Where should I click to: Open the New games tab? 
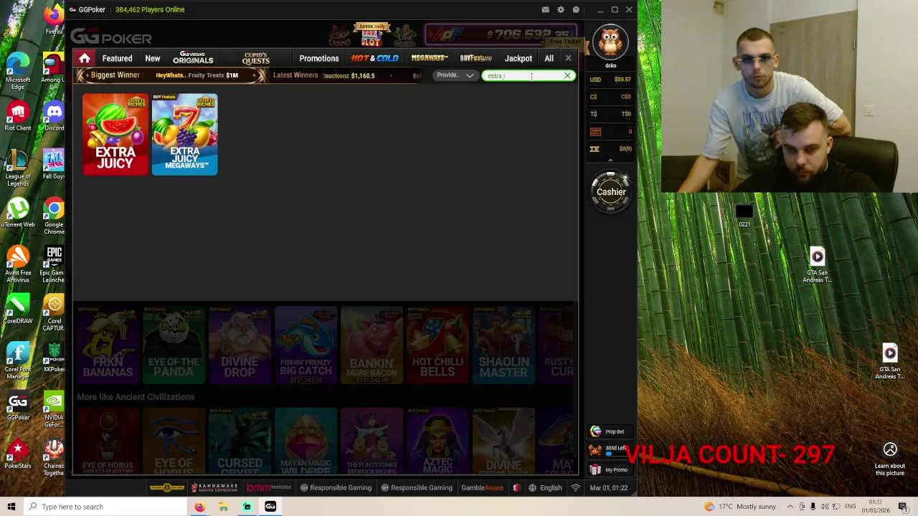[153, 59]
